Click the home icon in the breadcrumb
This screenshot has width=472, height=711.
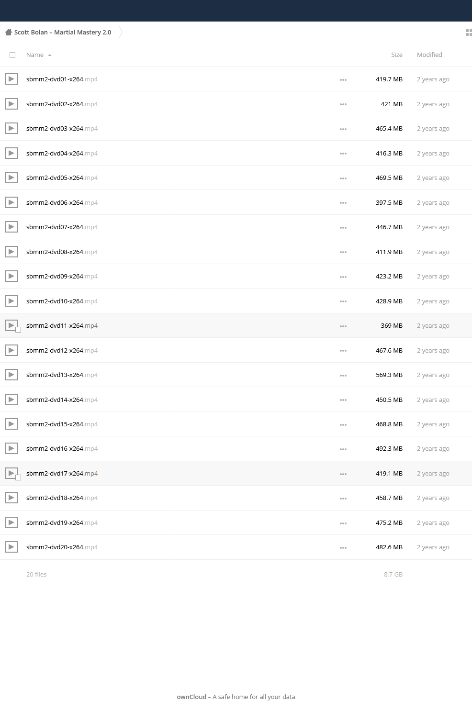(x=8, y=33)
